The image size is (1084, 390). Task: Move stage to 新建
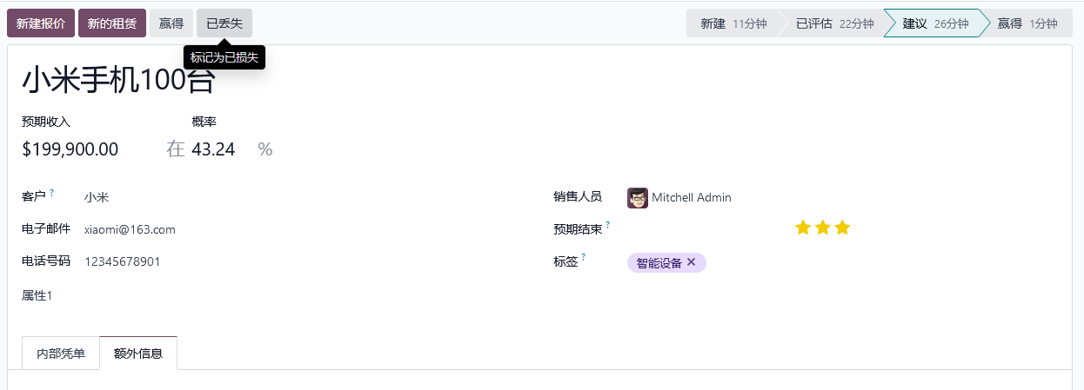click(x=733, y=23)
